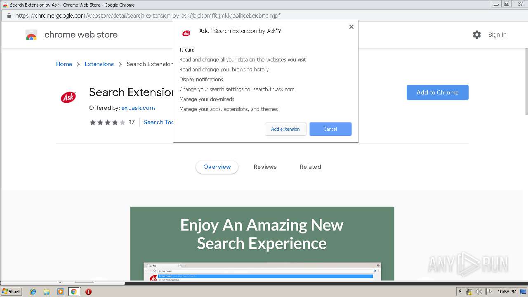Open Extensions breadcrumb link
Viewport: 528px width, 297px height.
[99, 64]
